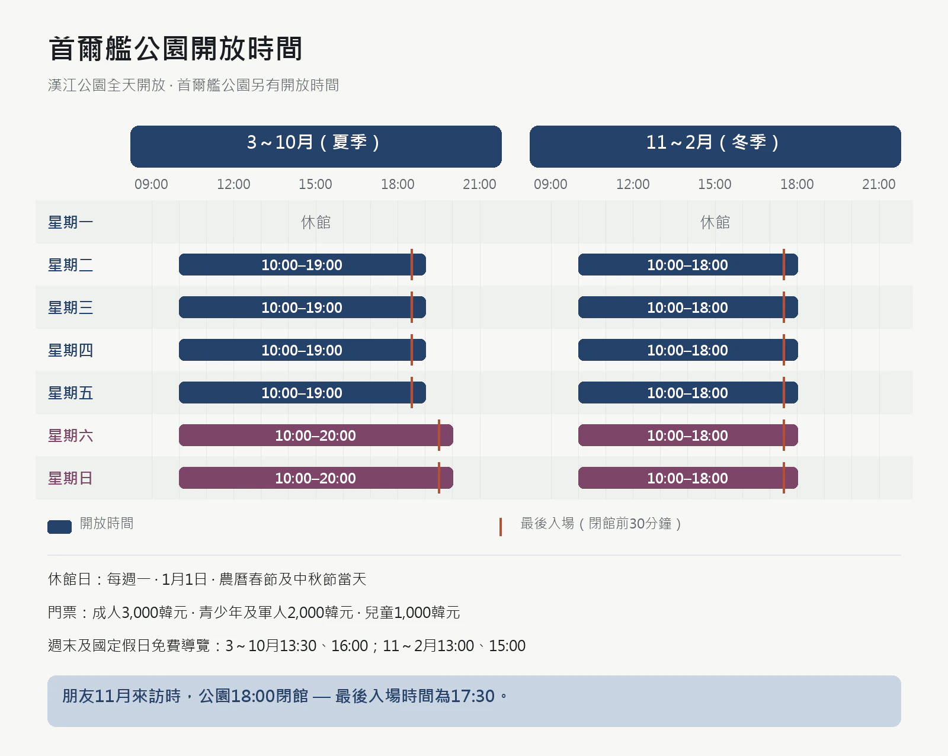Click Thursday's winter 10:00–18:00 bar
Viewport: 948px width, 756px height.
point(688,350)
